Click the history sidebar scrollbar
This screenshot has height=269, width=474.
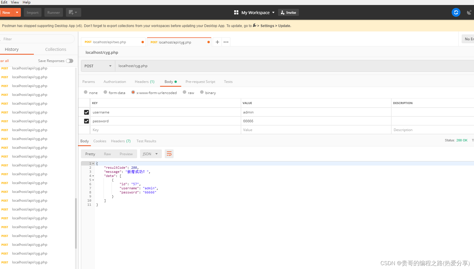point(76,223)
